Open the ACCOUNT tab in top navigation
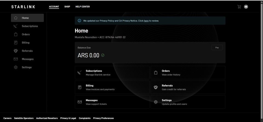The image size is (263, 122). click(54, 7)
